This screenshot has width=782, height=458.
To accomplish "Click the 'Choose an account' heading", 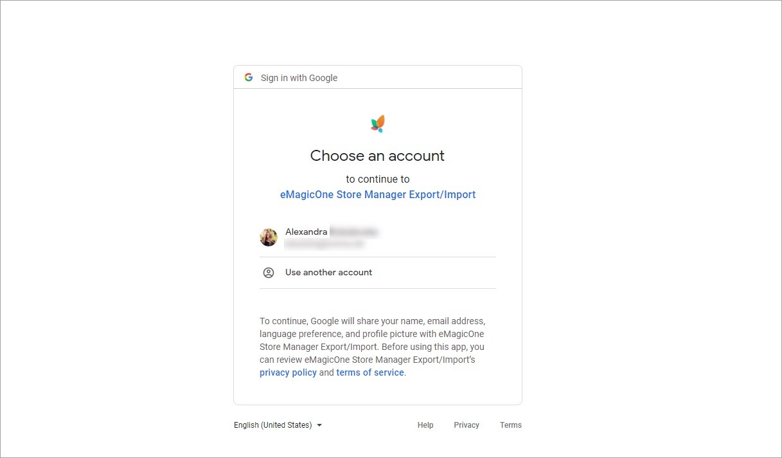I will point(378,156).
